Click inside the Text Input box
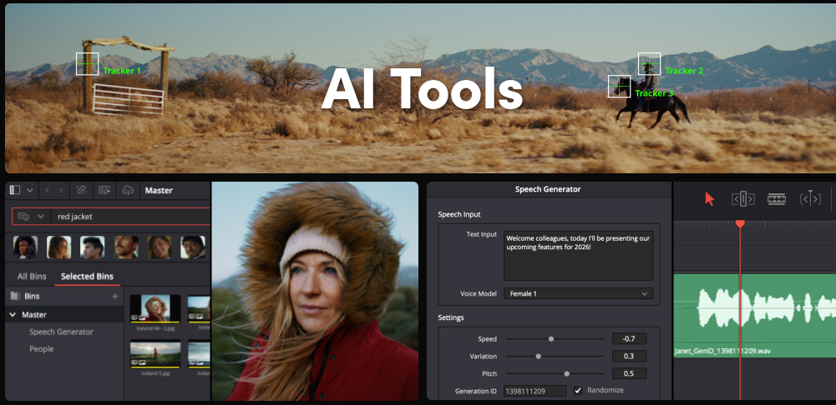 pyautogui.click(x=579, y=256)
